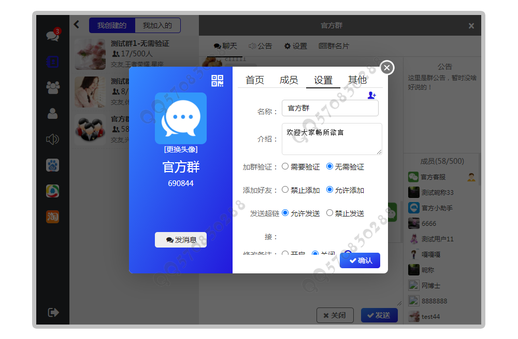Image resolution: width=518 pixels, height=339 pixels.
Task: Click the 发送 send button
Action: coord(379,315)
